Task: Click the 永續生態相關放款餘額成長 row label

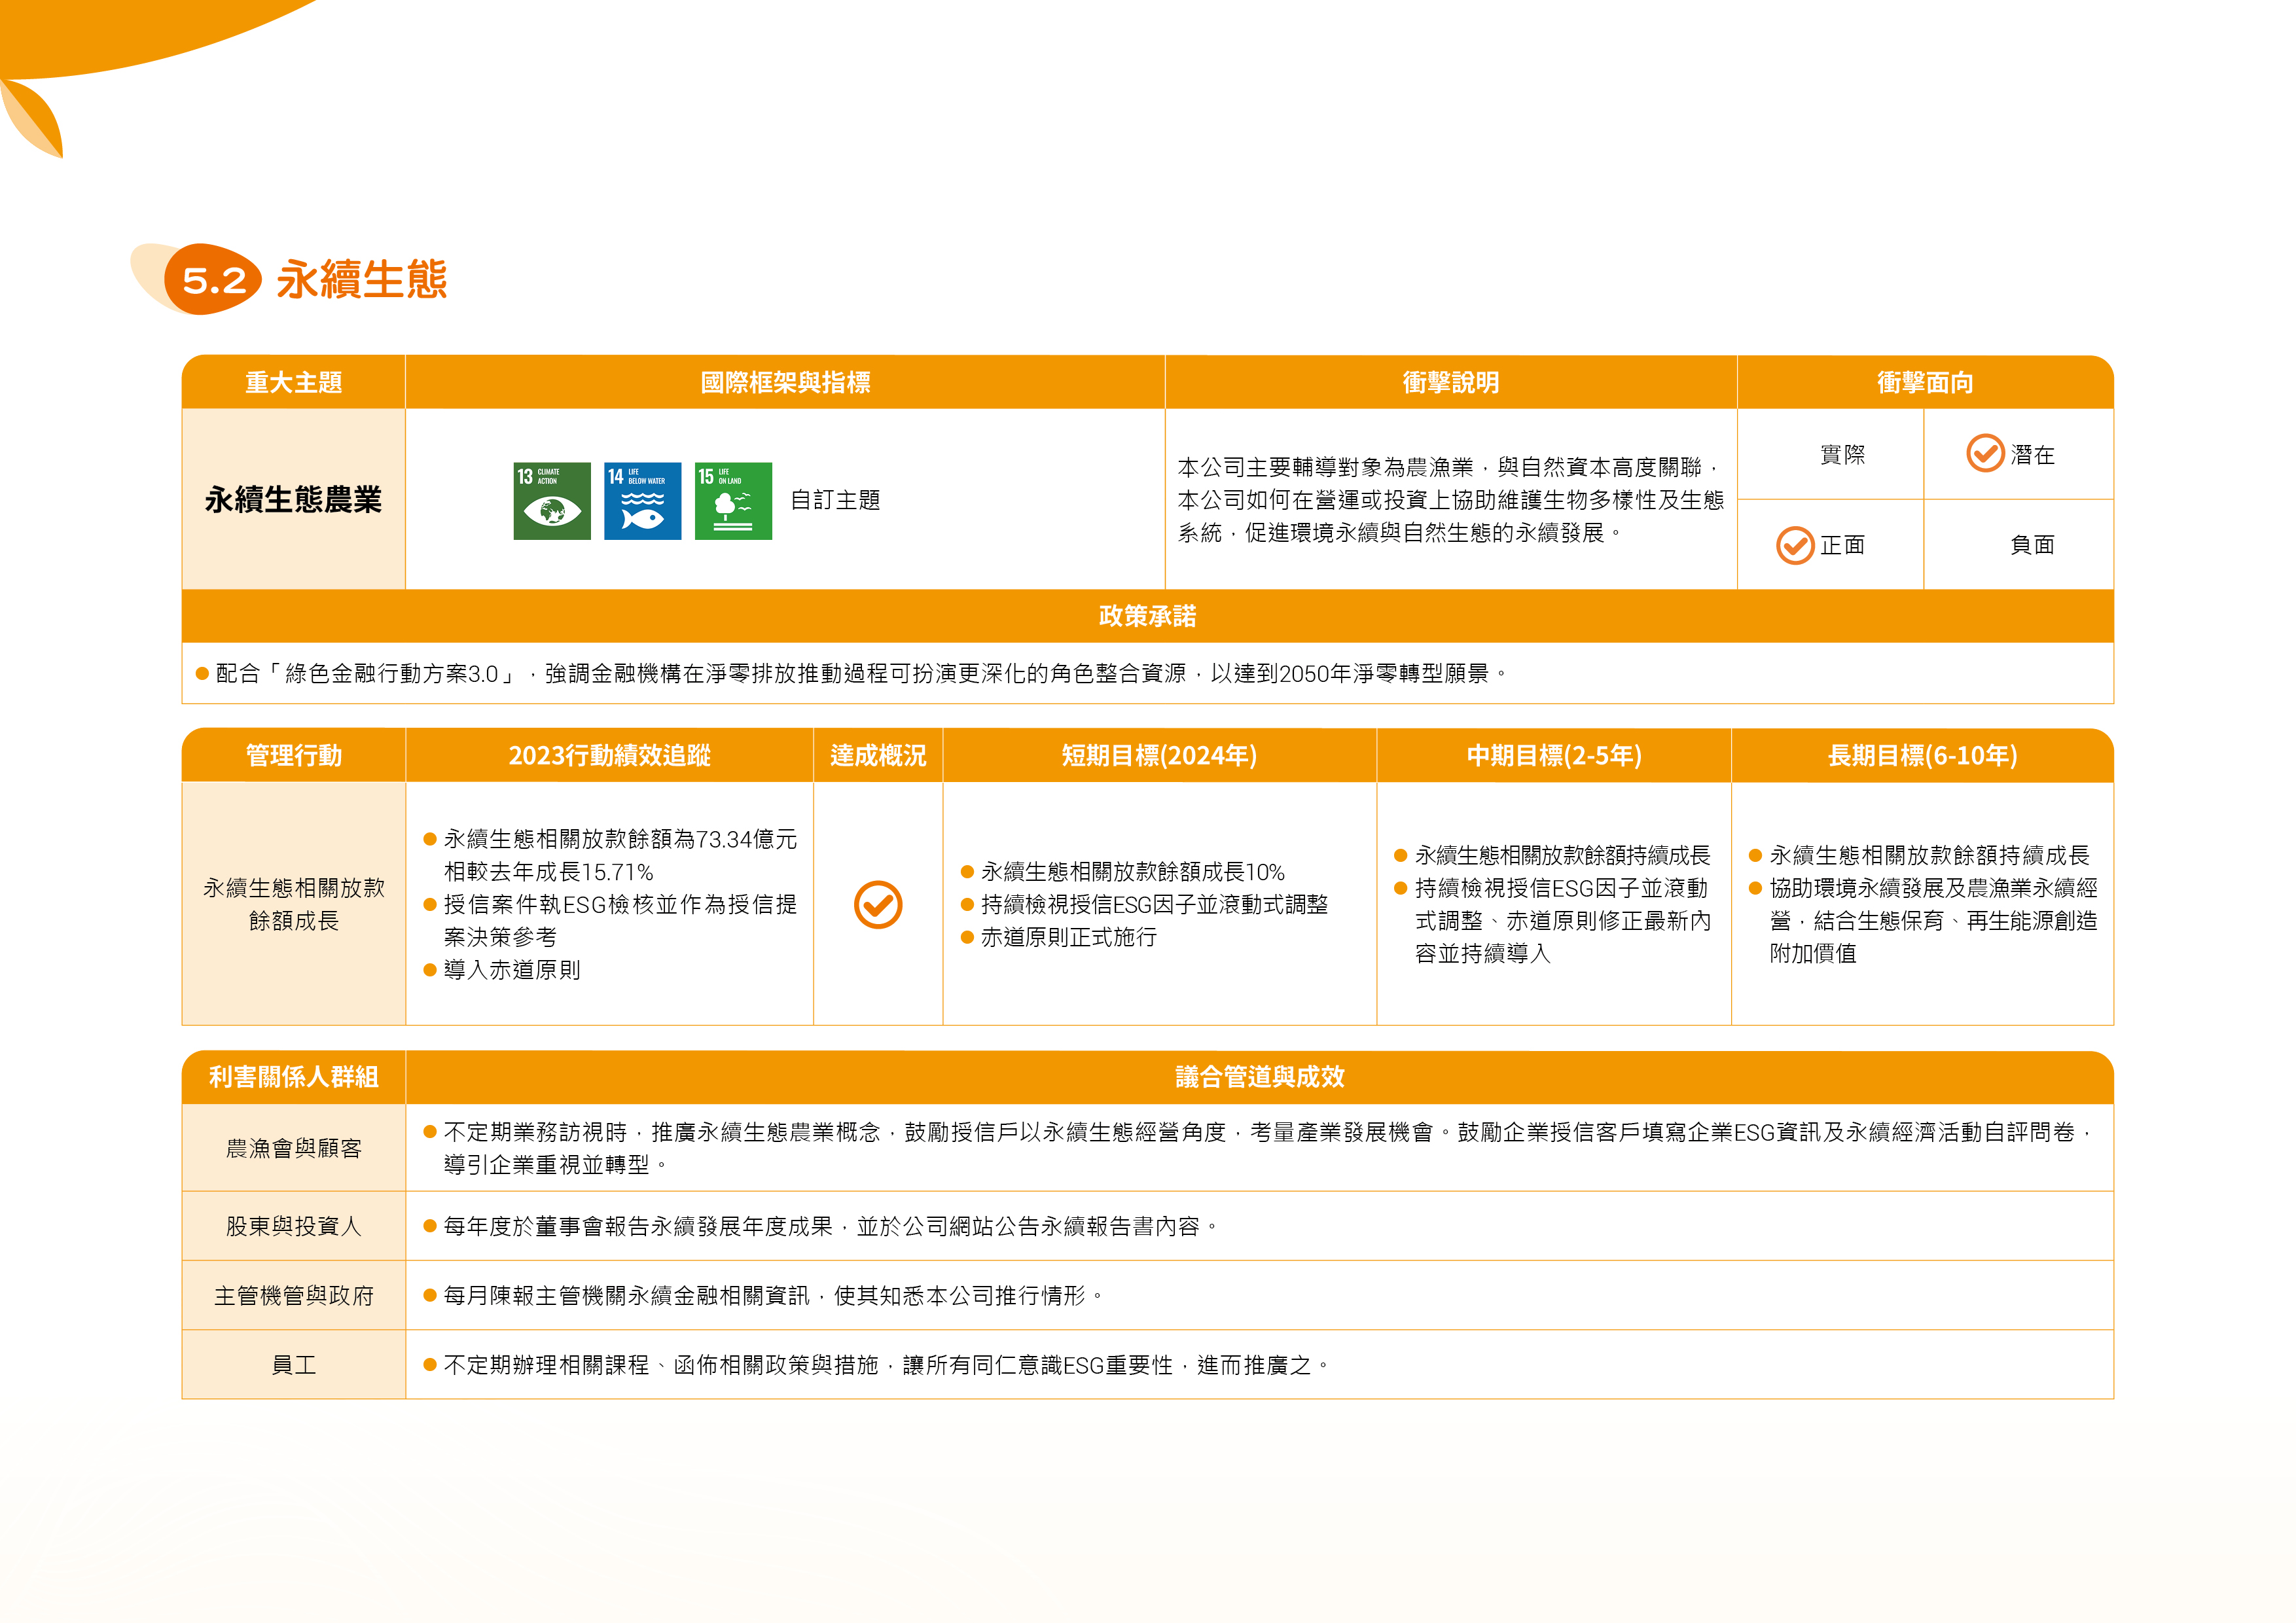Action: click(x=293, y=904)
